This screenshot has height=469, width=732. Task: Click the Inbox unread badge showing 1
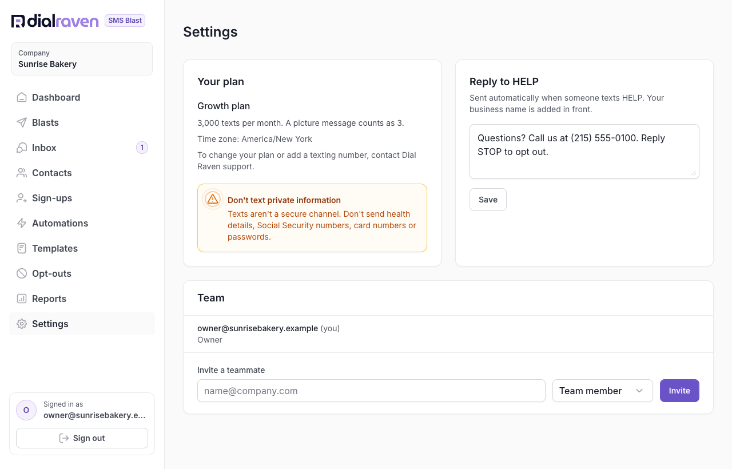[142, 148]
